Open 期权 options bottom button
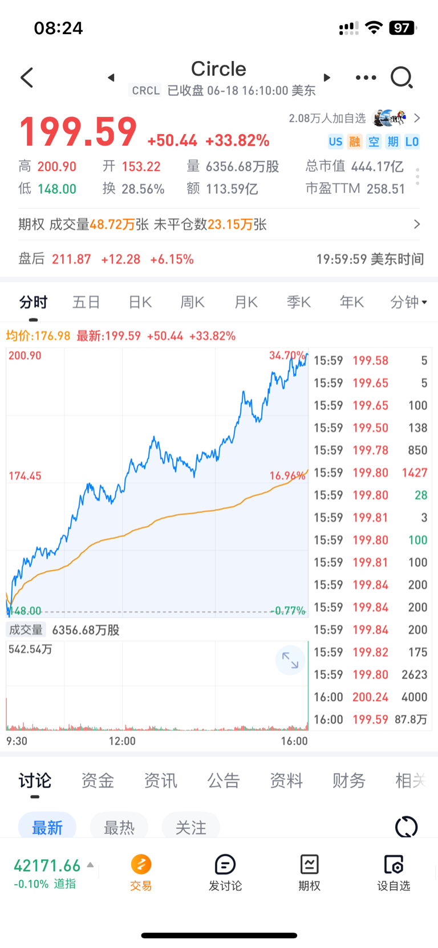 point(309,873)
